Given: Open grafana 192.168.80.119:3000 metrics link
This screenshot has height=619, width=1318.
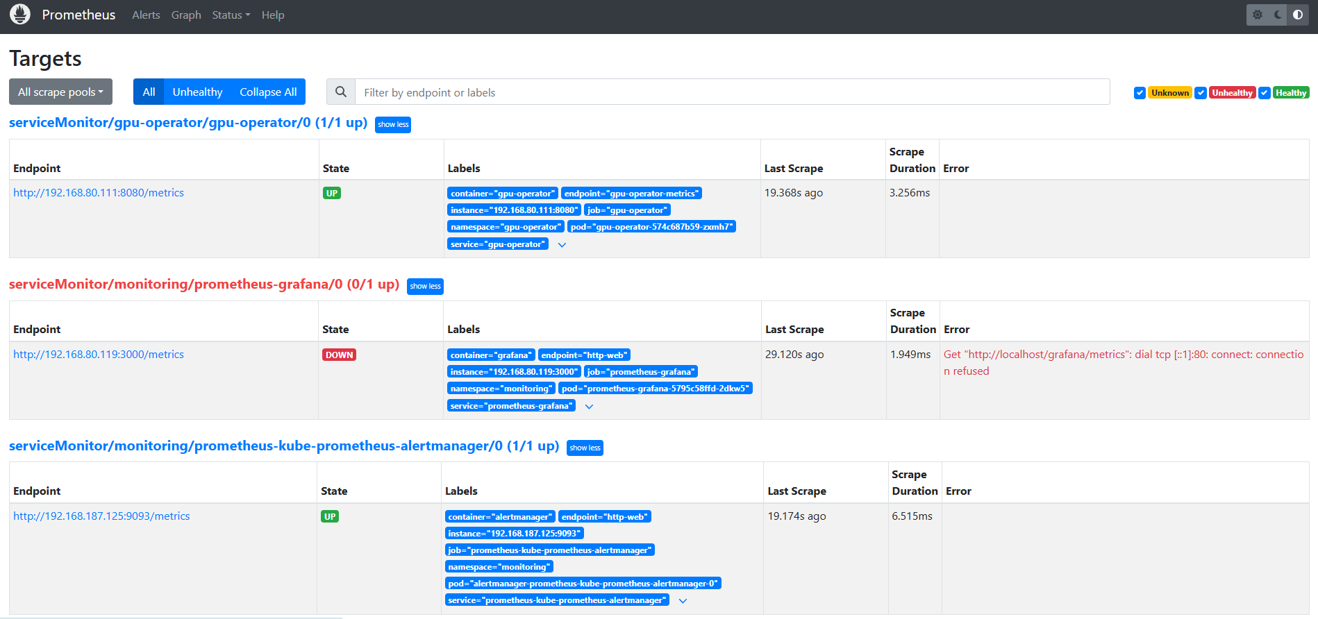Looking at the screenshot, I should point(99,355).
